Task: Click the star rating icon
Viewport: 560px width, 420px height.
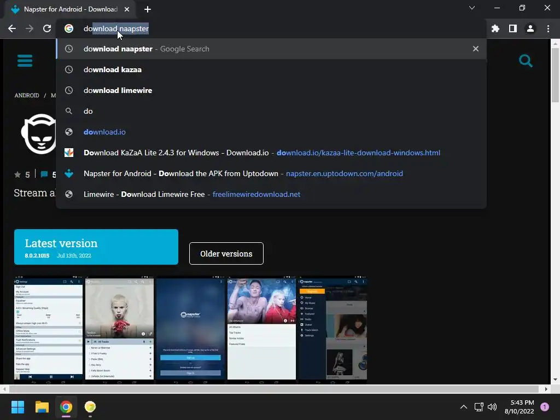Action: [17, 174]
